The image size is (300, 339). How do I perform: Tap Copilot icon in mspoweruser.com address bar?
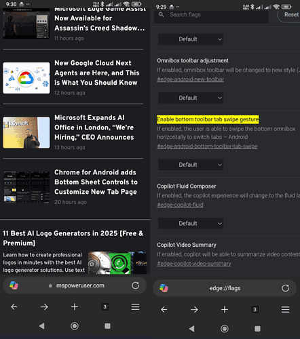point(14,285)
